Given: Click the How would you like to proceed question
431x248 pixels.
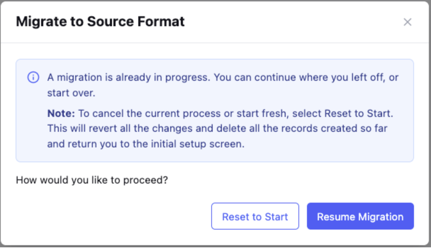Looking at the screenshot, I should coord(92,180).
